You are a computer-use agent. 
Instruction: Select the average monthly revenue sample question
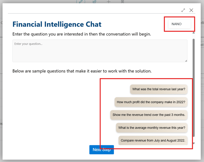(152, 128)
